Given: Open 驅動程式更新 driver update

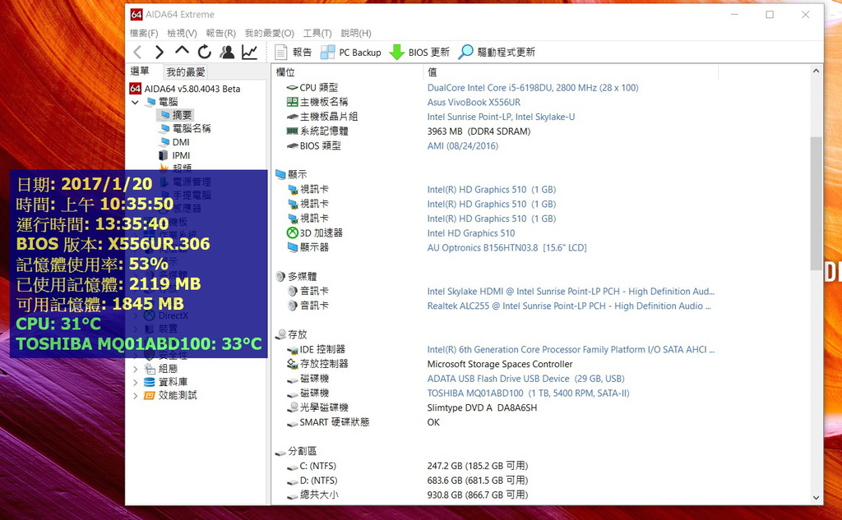Looking at the screenshot, I should (497, 52).
